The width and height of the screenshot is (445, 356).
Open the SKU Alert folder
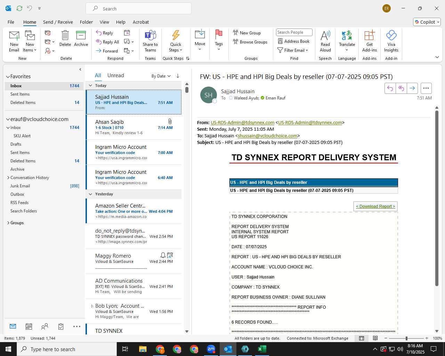click(22, 136)
